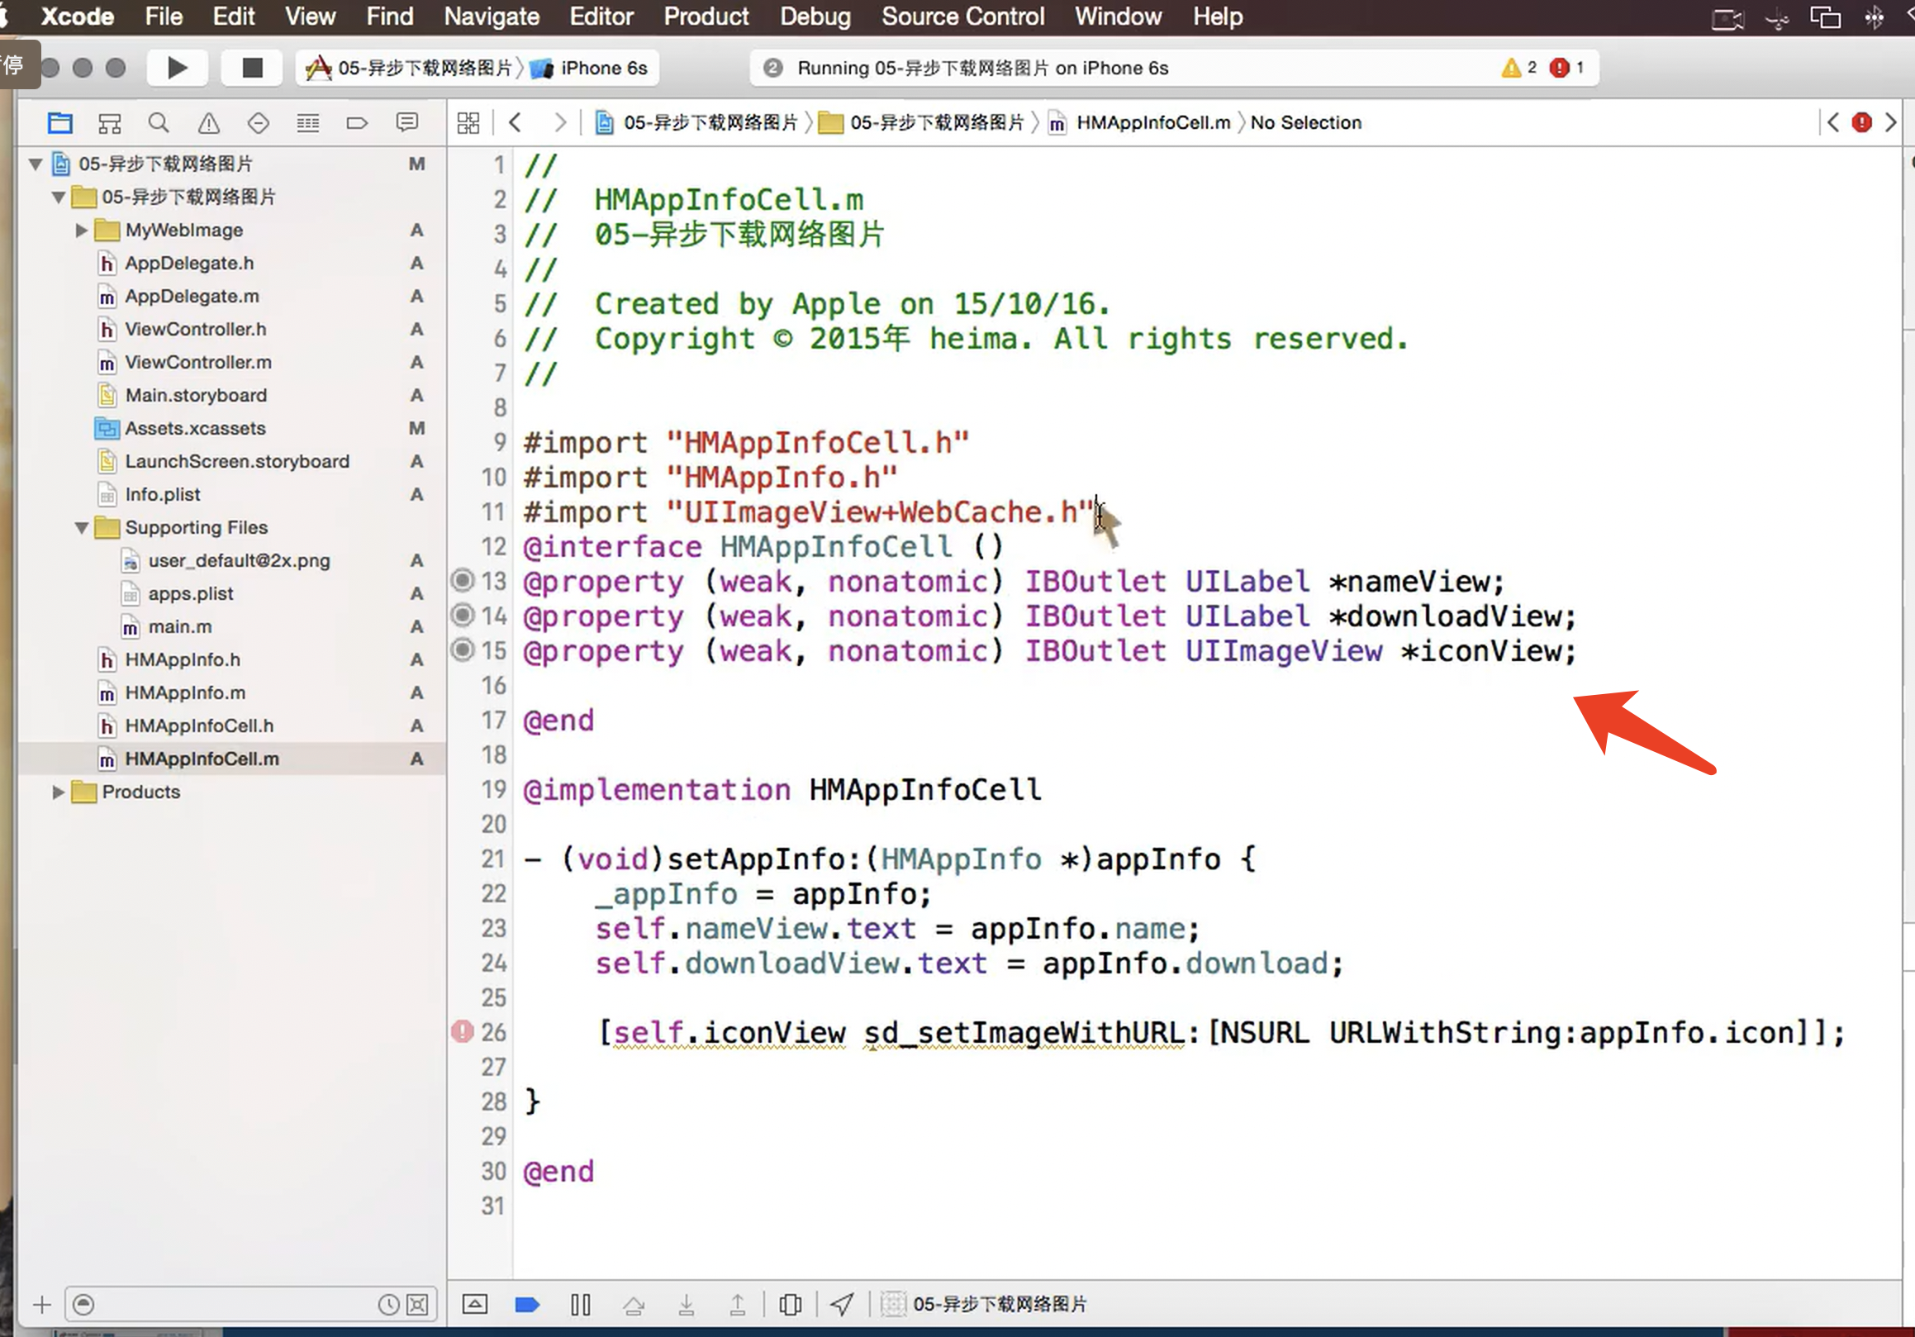Expand the MyWebImage folder
Screen dimensions: 1915x1337
point(81,231)
